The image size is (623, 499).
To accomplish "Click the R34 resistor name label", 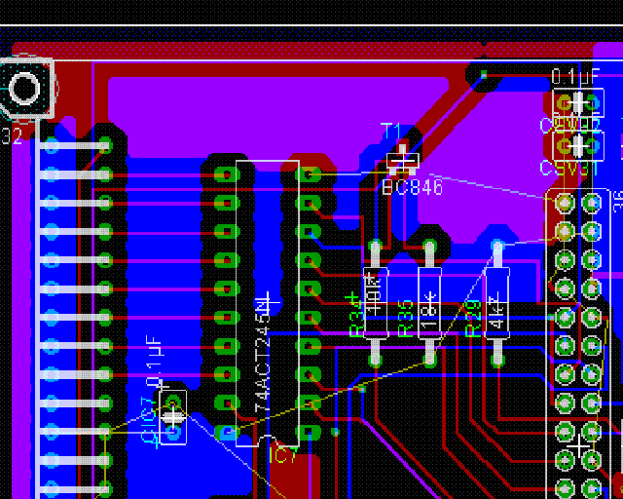I will coord(356,320).
